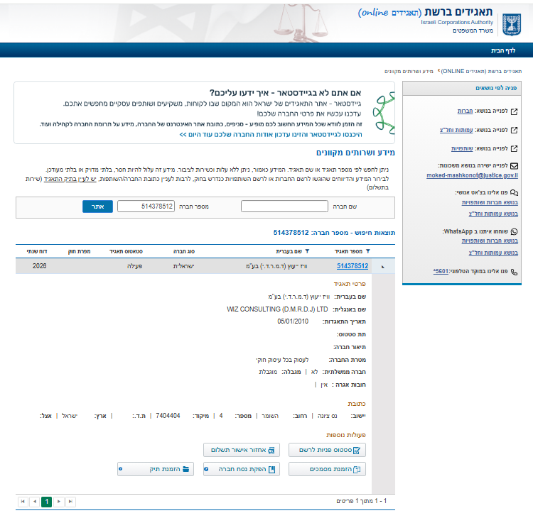Jump to the last results page
Screen dimensions: 533x518
[71, 501]
